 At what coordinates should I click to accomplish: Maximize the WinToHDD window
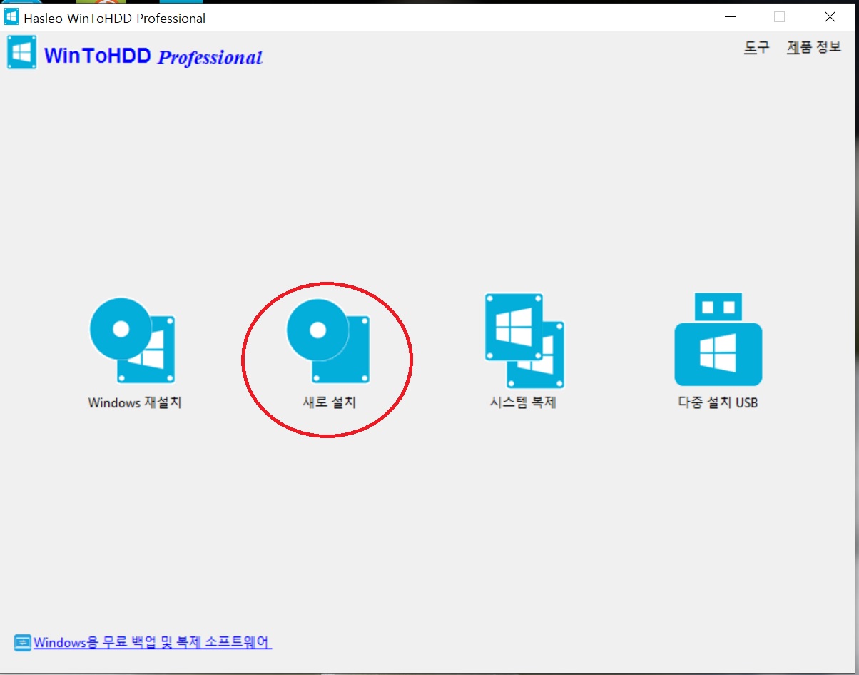coord(779,16)
